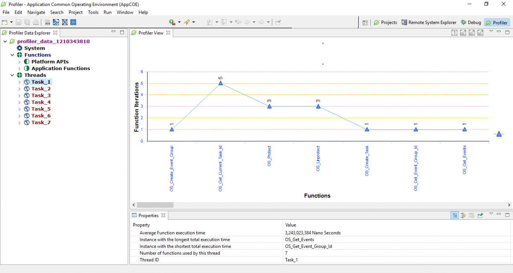Switch to Remote System Explorer perspective
The width and height of the screenshot is (513, 273).
[x=429, y=22]
